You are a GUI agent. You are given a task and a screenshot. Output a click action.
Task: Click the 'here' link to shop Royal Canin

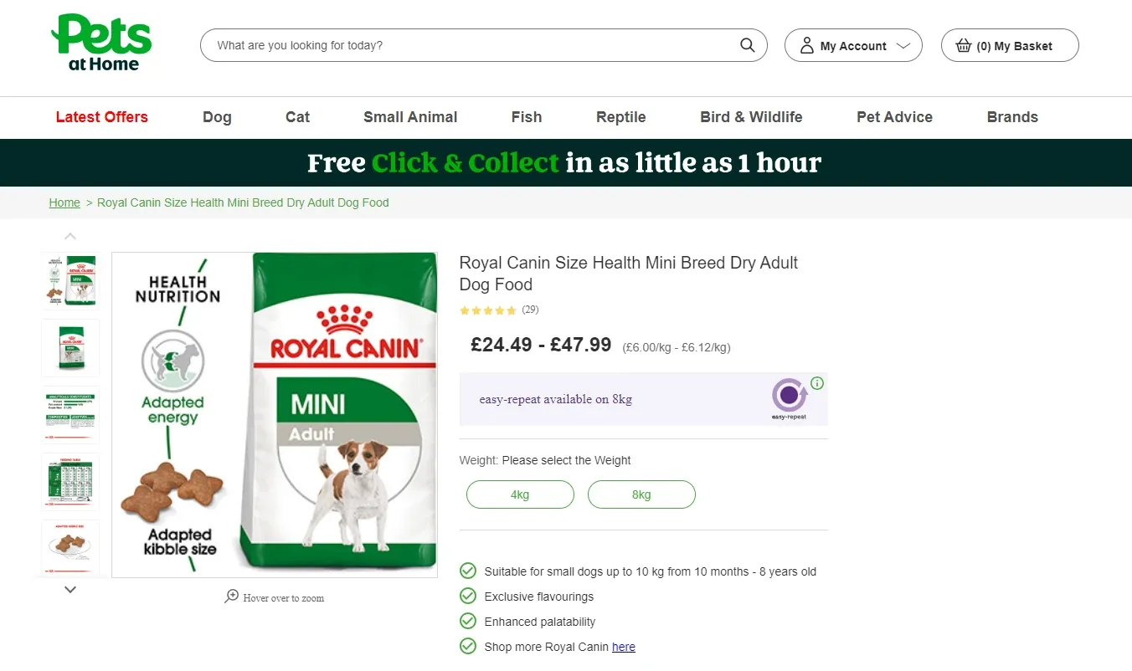[x=624, y=646]
